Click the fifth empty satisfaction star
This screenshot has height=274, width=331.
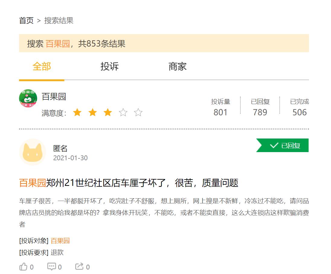tap(138, 113)
